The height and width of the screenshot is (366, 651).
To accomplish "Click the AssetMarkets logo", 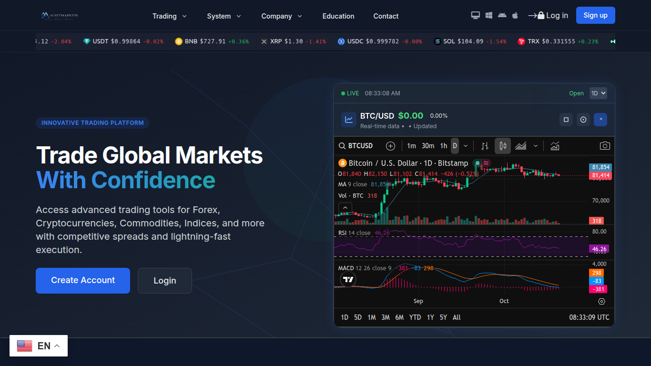I will pyautogui.click(x=60, y=16).
